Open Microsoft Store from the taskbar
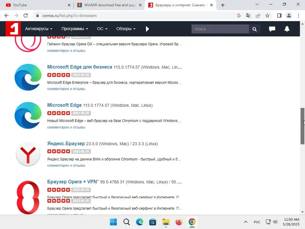 [152, 222]
